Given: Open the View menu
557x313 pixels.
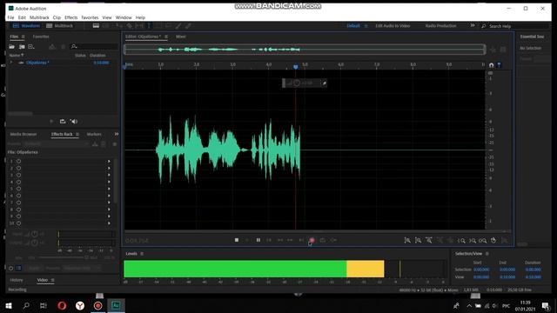Looking at the screenshot, I should click(107, 17).
